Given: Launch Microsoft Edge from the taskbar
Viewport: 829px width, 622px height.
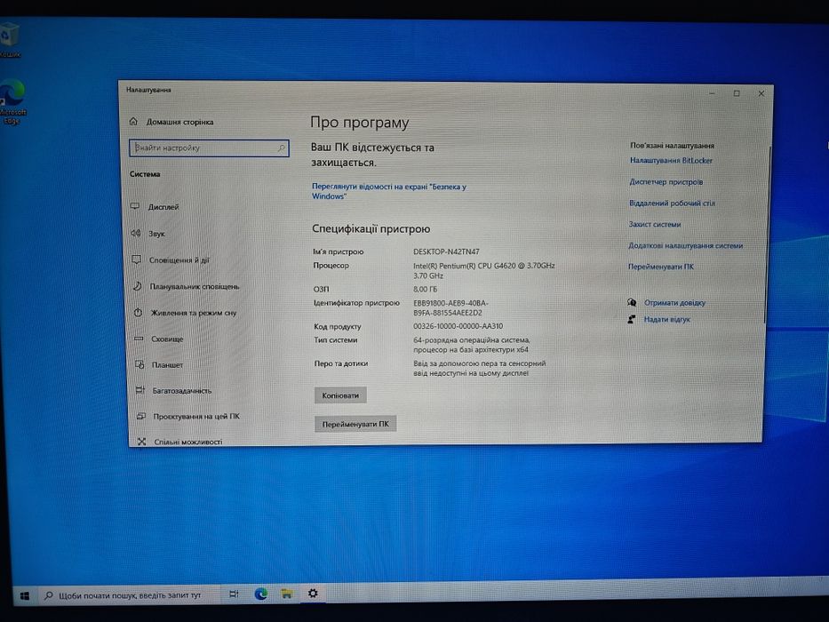Looking at the screenshot, I should (260, 594).
